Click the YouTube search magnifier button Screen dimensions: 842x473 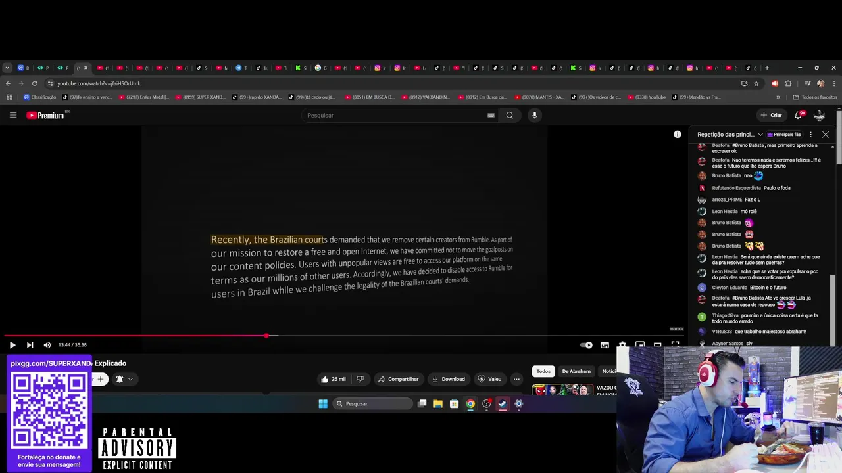point(510,115)
